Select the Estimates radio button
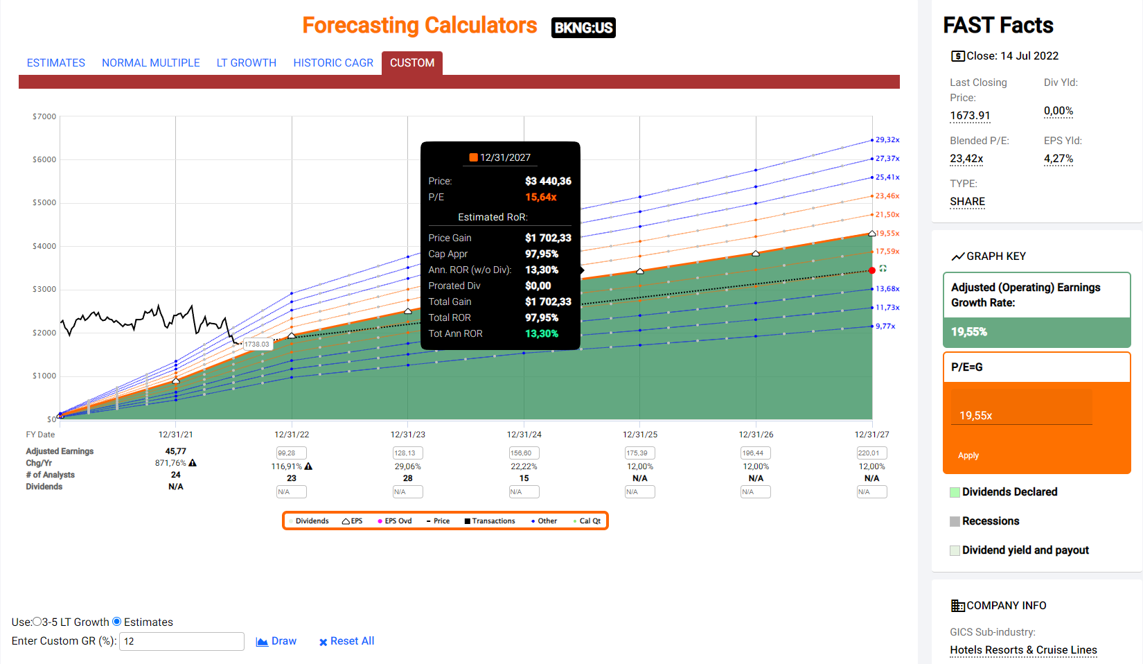The width and height of the screenshot is (1143, 664). 117,622
